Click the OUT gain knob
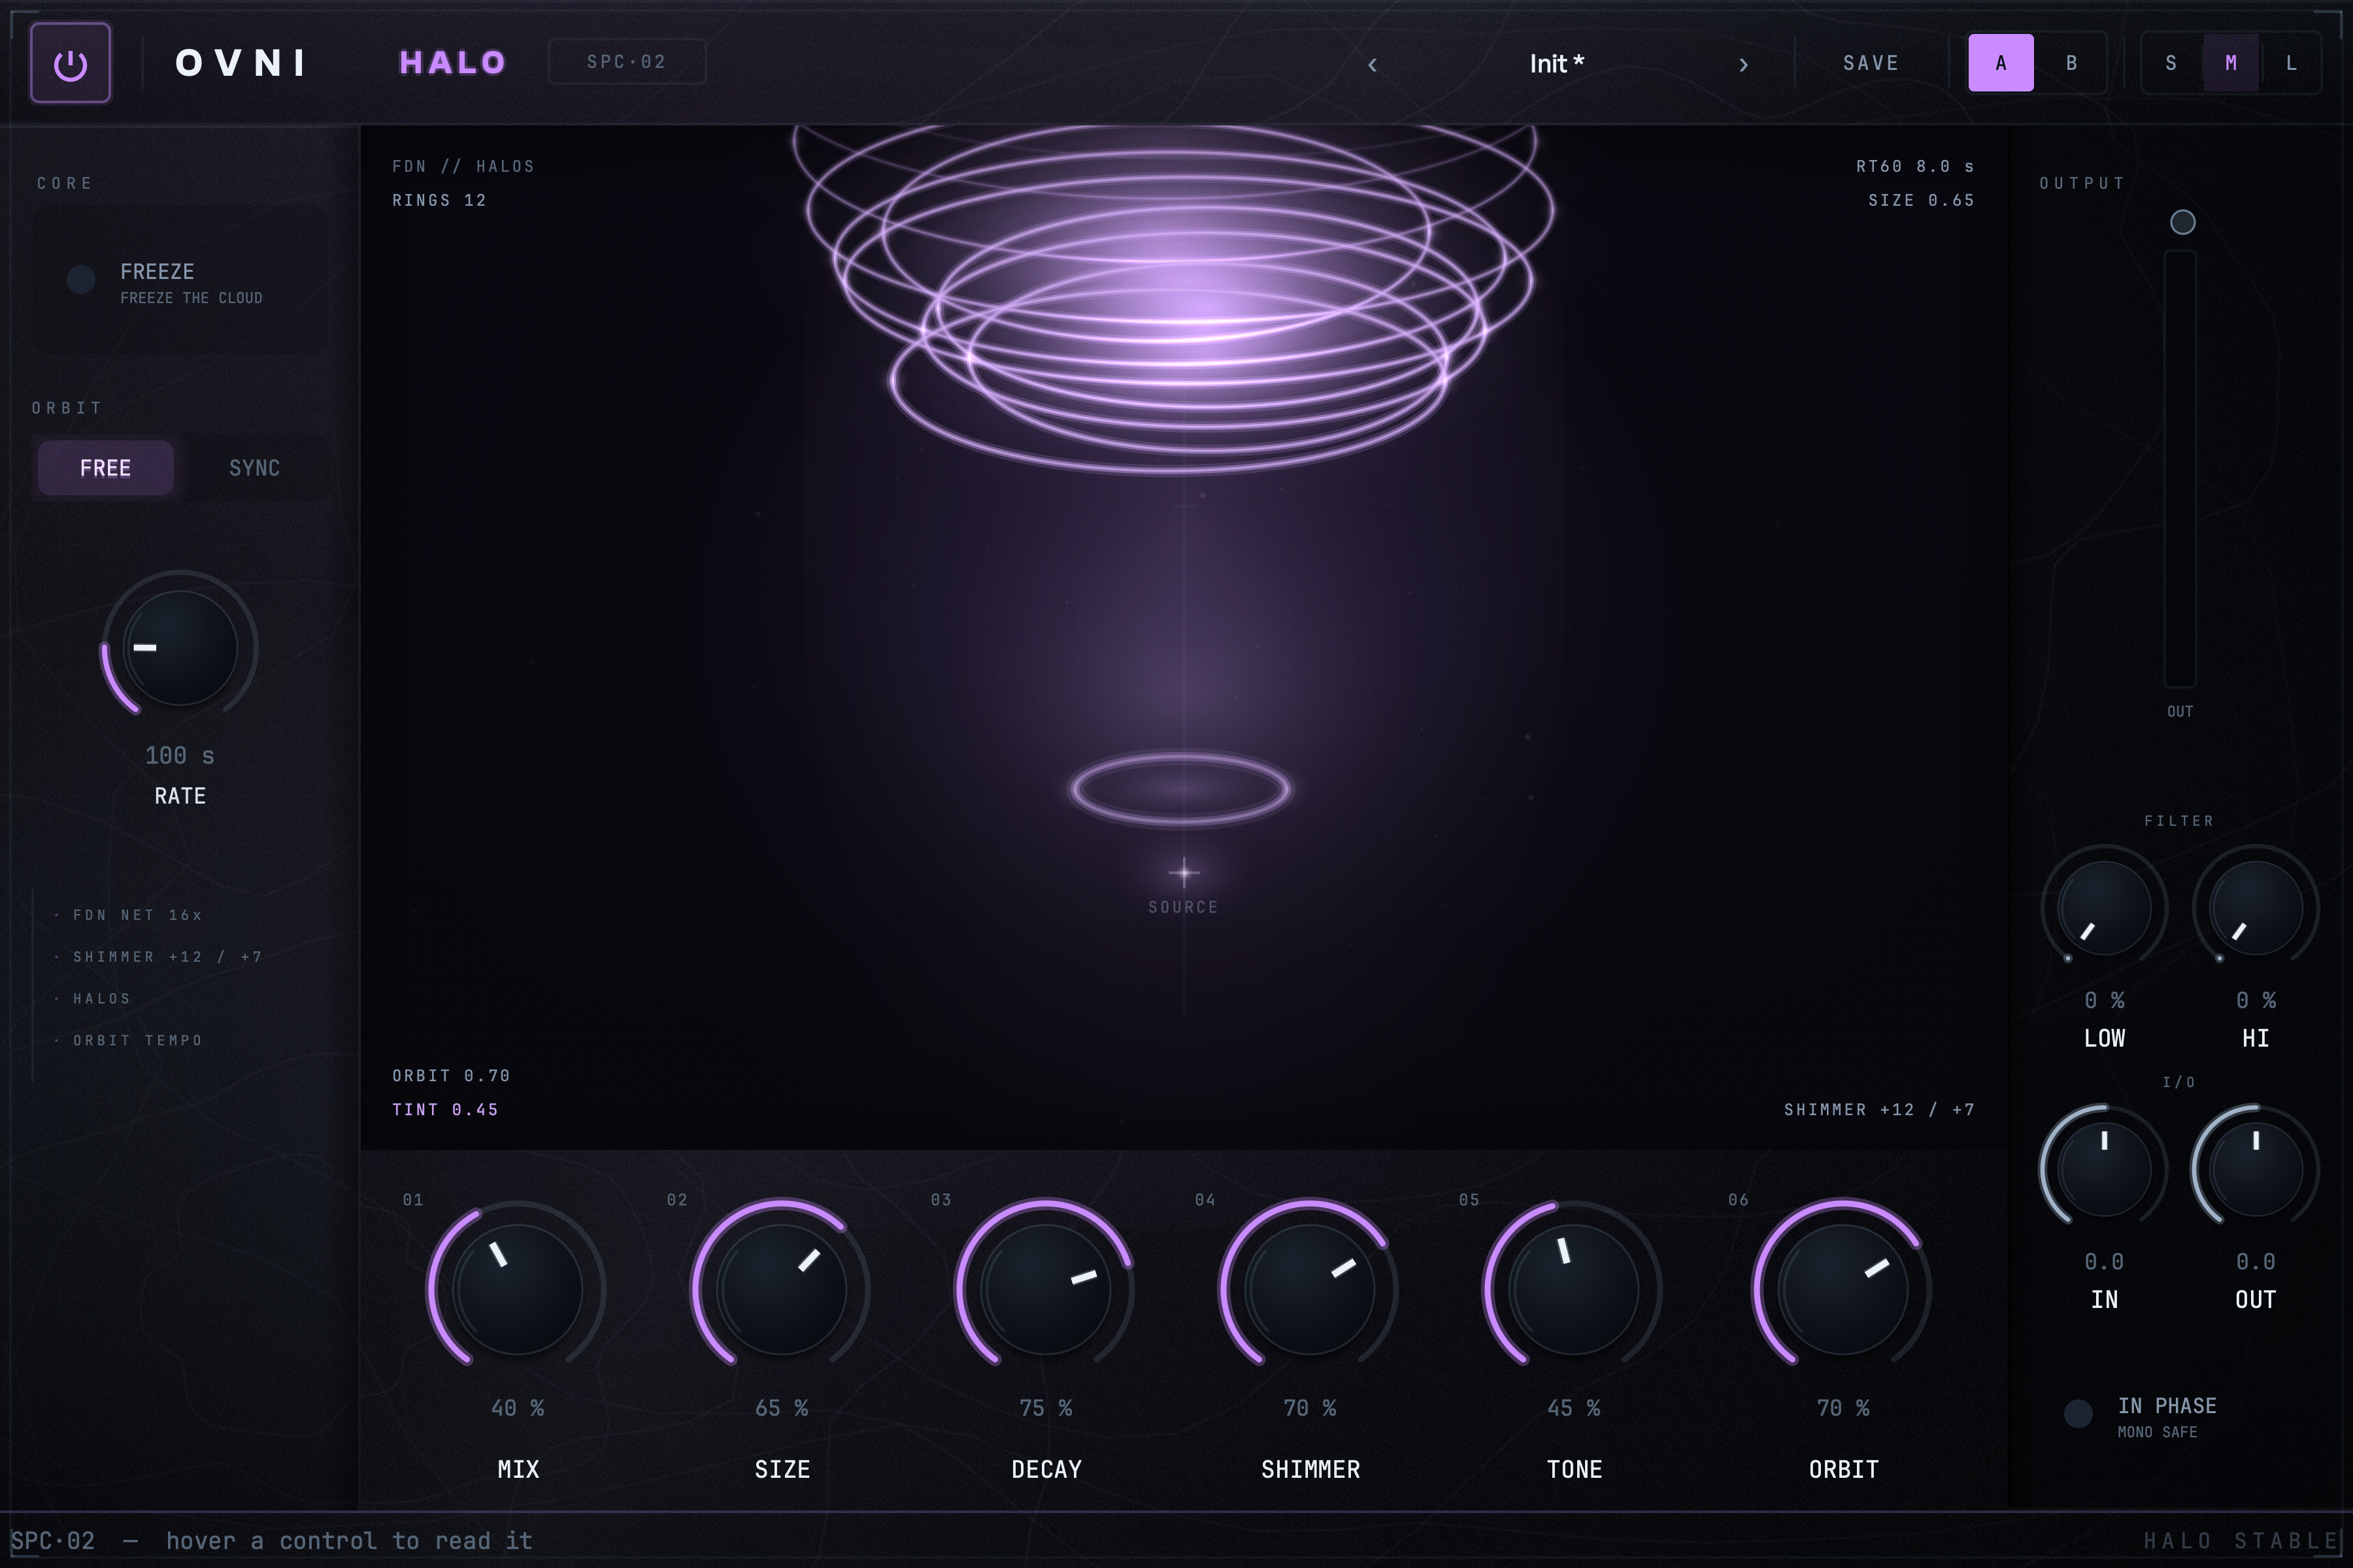The image size is (2353, 1568). 2255,1169
